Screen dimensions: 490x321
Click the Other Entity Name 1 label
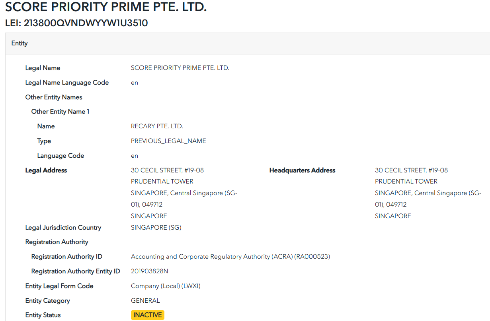pyautogui.click(x=60, y=112)
